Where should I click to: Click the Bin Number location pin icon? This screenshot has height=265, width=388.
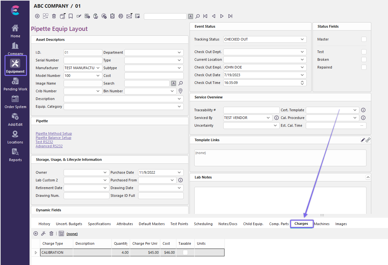tap(181, 91)
